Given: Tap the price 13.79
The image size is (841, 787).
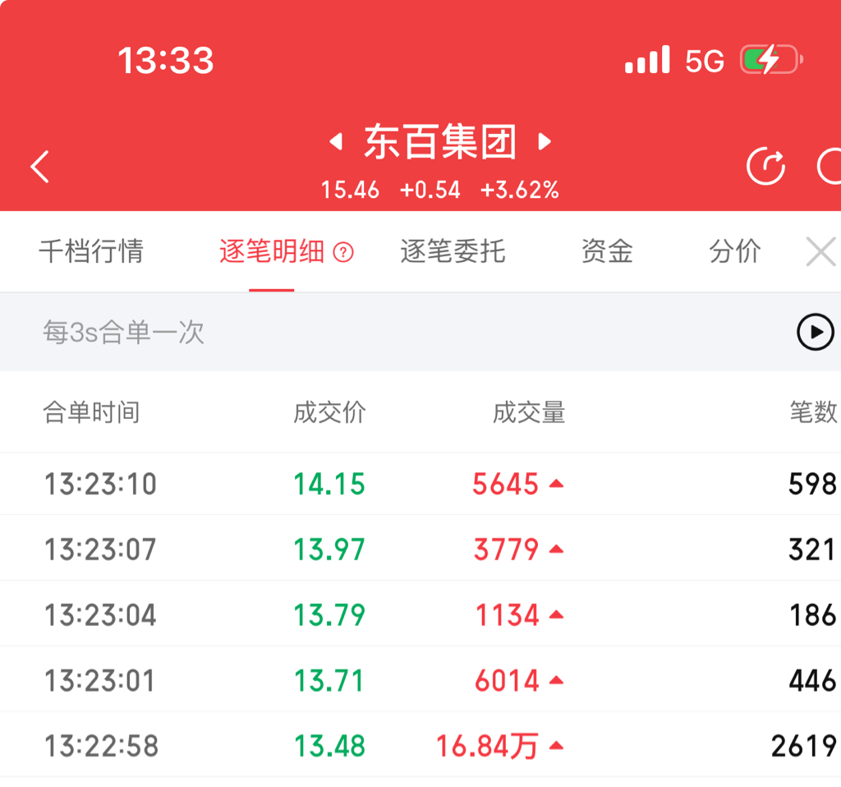Looking at the screenshot, I should click(x=329, y=614).
